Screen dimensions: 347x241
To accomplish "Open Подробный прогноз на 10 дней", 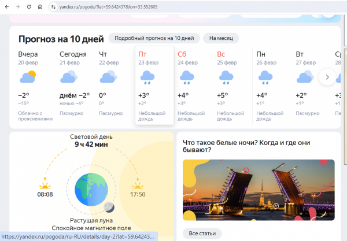I will [x=154, y=38].
